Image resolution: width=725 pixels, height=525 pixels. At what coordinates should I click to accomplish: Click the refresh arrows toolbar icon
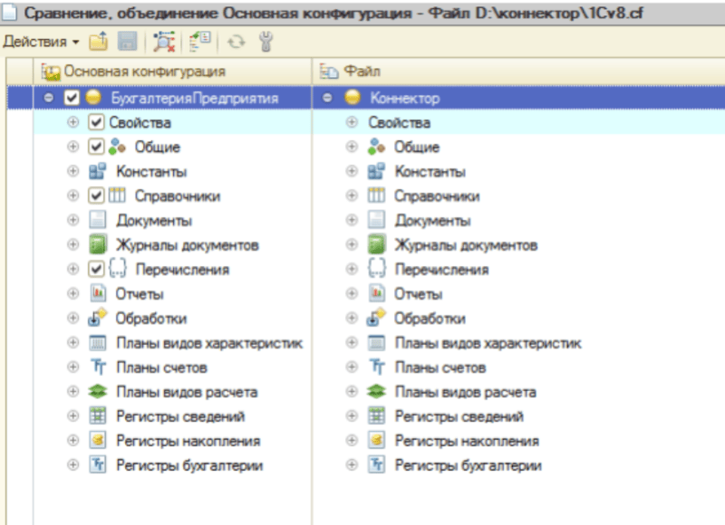point(236,43)
